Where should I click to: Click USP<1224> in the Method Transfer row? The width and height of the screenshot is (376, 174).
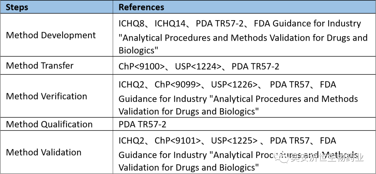(x=199, y=66)
